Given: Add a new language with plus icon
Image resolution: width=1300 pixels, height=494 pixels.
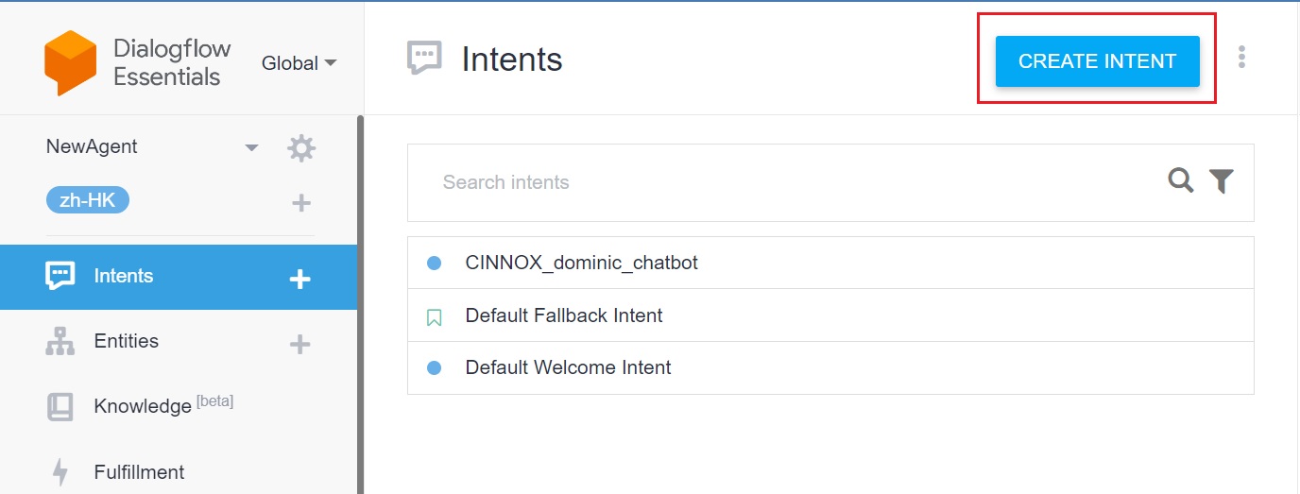Looking at the screenshot, I should 301,203.
